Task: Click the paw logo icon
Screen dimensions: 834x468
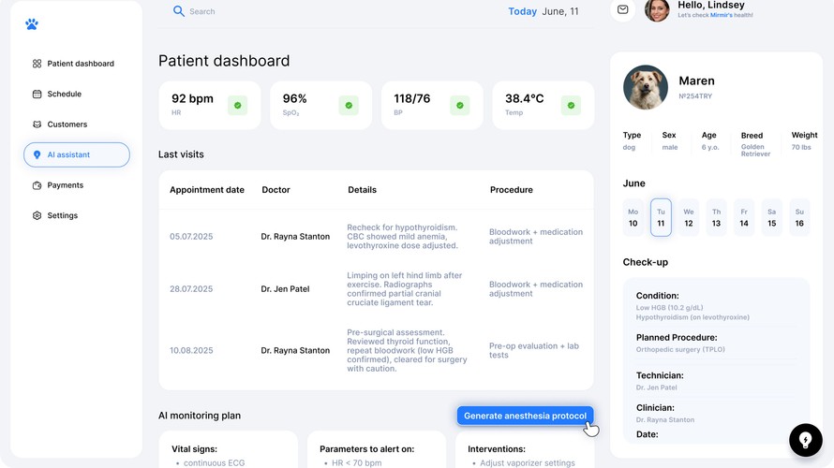Action: pyautogui.click(x=32, y=24)
